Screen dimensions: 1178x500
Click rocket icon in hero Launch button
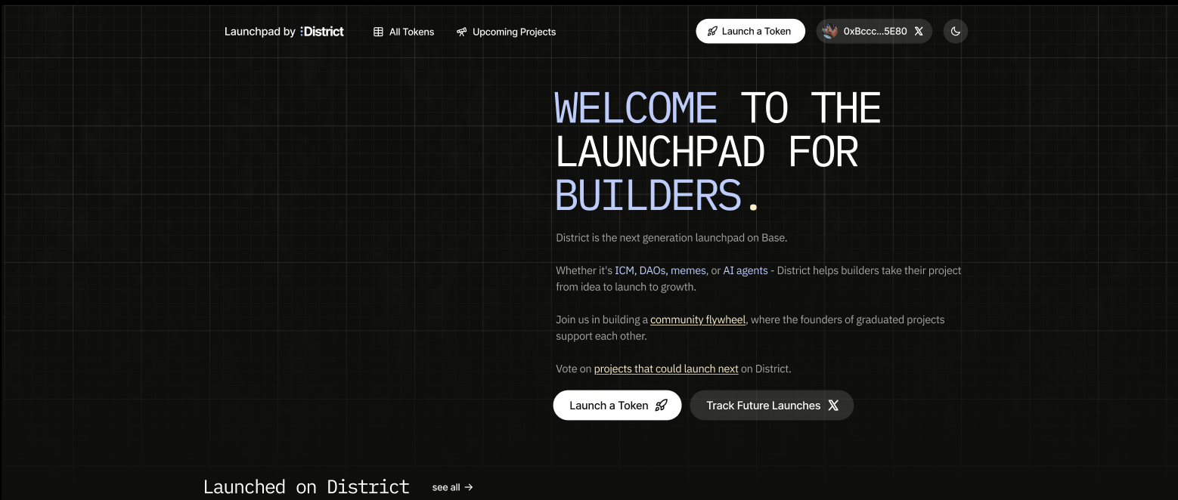tap(661, 405)
